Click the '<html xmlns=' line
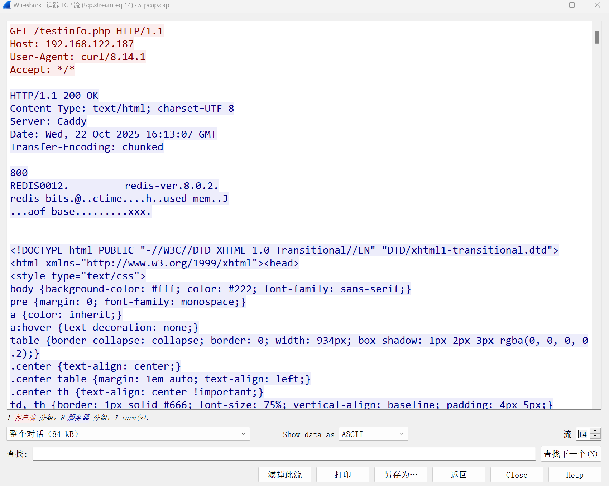This screenshot has width=609, height=486. point(154,263)
